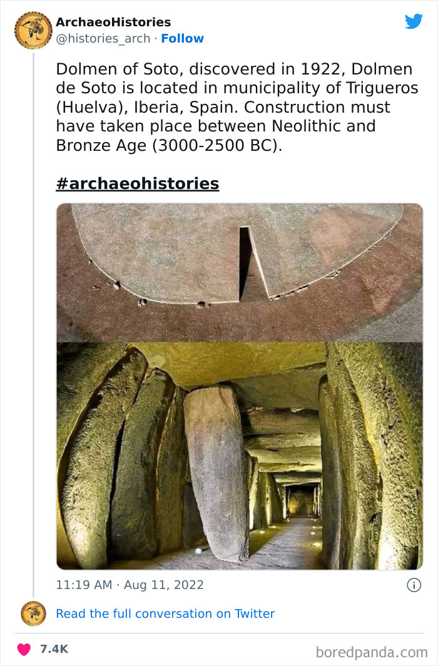The width and height of the screenshot is (438, 666).
Task: Open the tweet via its timestamp
Action: pos(130,585)
